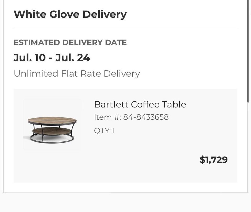Click "Jul. 10" start delivery date
Screen dimensions: 251x212
pyautogui.click(x=29, y=58)
